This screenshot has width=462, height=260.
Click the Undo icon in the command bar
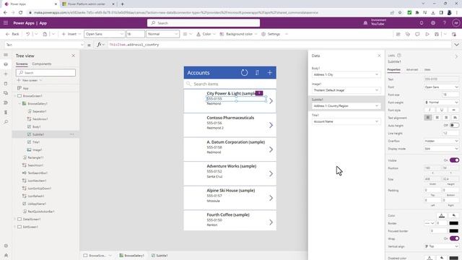[27, 34]
